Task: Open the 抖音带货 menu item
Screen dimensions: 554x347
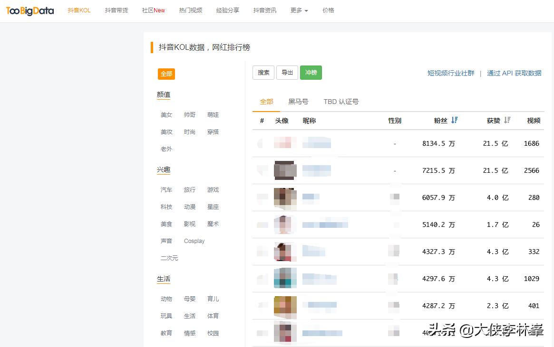Action: pyautogui.click(x=116, y=10)
